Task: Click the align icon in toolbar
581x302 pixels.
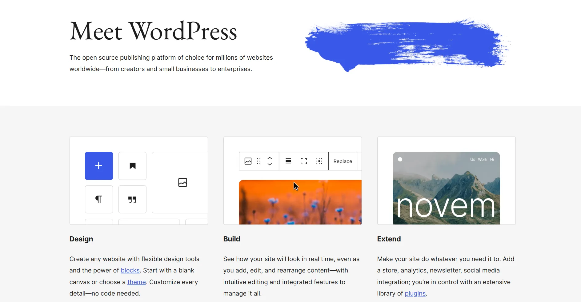Action: (x=288, y=161)
